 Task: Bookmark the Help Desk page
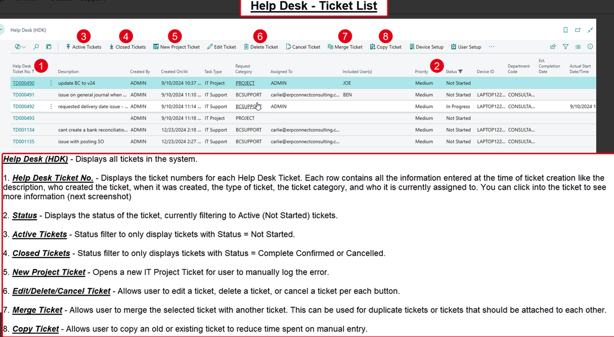click(565, 30)
